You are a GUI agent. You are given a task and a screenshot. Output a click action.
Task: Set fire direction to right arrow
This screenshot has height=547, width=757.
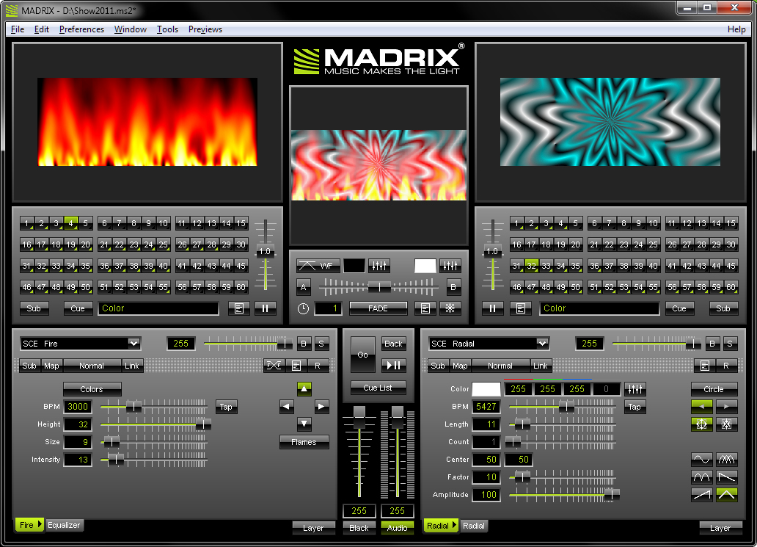(x=321, y=406)
